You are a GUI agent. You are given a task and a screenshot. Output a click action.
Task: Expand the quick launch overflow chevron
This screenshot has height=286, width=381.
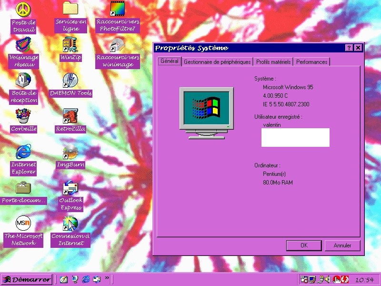[x=107, y=278]
